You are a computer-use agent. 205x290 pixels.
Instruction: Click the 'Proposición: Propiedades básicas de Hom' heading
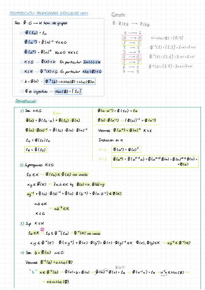[49, 13]
